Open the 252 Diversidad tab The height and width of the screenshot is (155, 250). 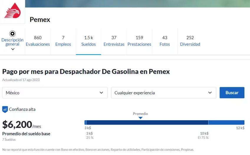coord(190,41)
